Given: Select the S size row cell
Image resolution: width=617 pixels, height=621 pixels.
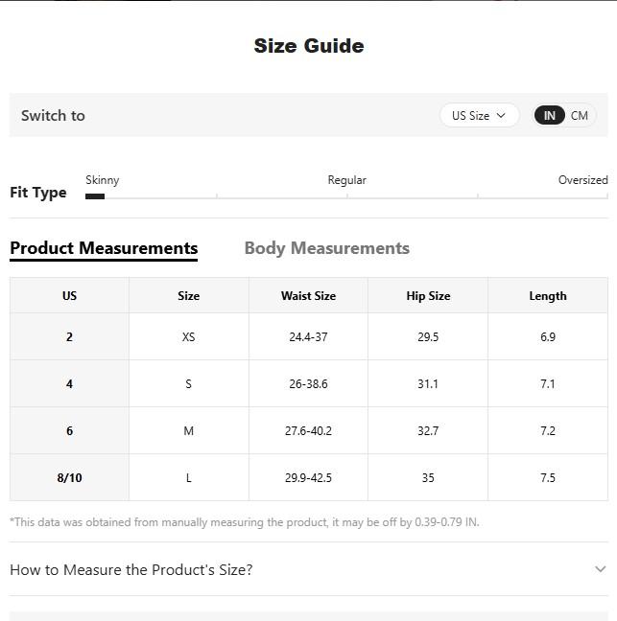Looking at the screenshot, I should pos(188,384).
